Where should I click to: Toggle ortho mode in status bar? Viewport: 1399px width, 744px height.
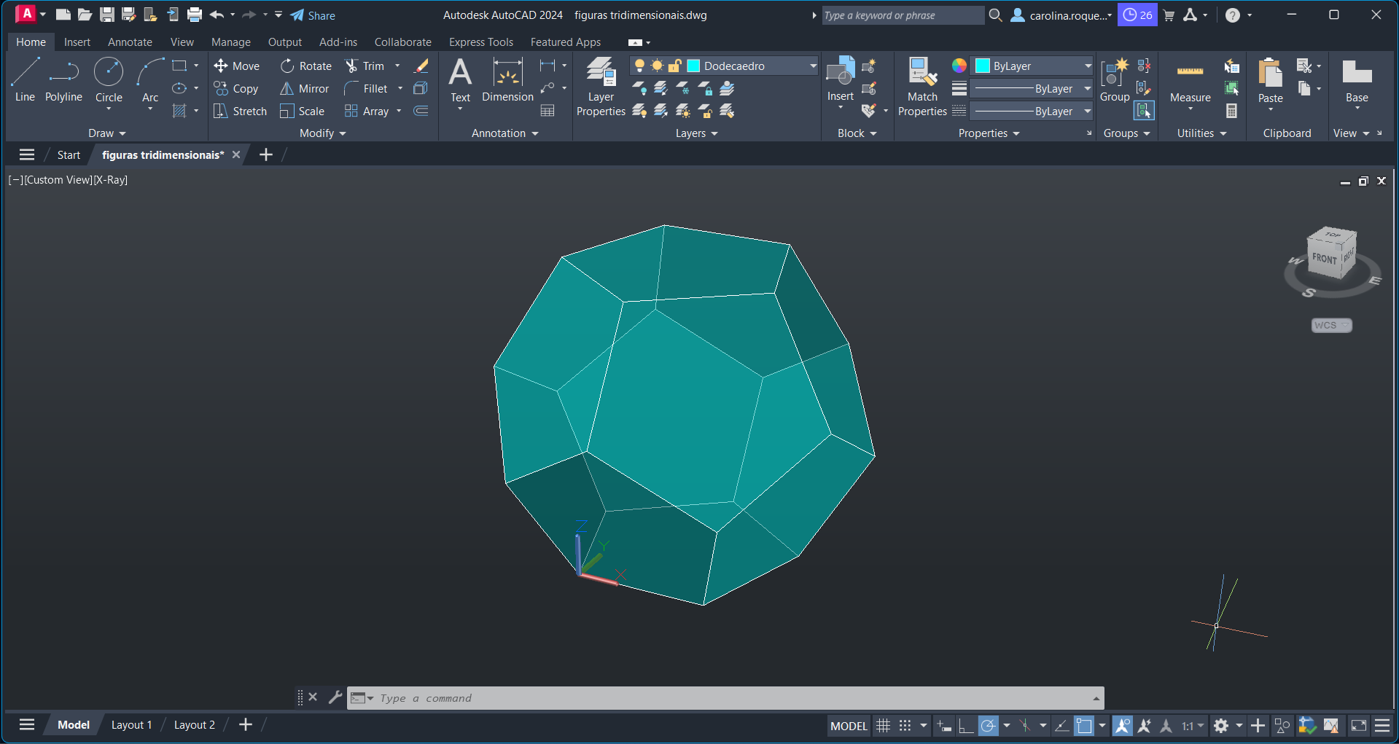(x=966, y=726)
